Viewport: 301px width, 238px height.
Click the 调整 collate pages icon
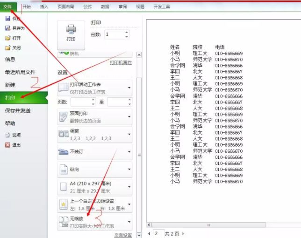(64, 134)
